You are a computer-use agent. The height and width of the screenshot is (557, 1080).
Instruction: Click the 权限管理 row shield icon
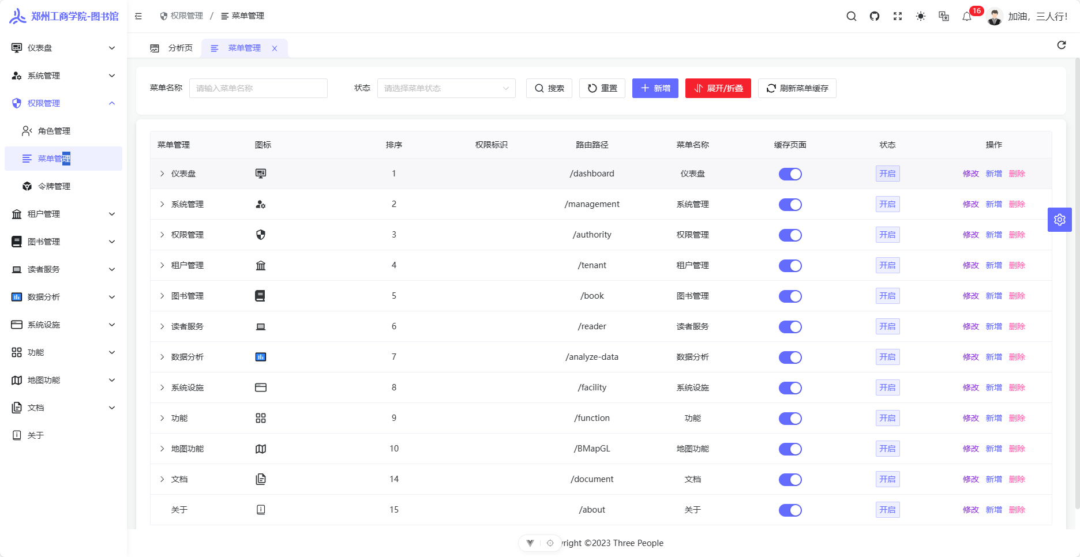pos(261,235)
